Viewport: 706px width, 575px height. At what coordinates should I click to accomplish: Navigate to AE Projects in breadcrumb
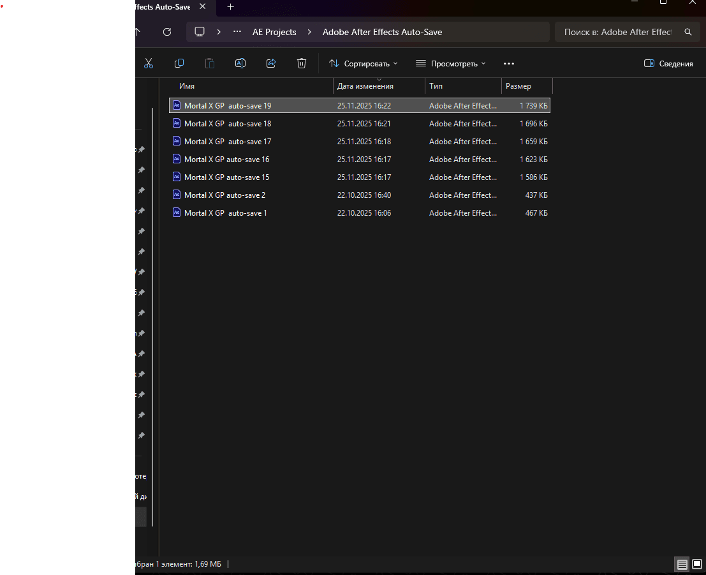(274, 32)
